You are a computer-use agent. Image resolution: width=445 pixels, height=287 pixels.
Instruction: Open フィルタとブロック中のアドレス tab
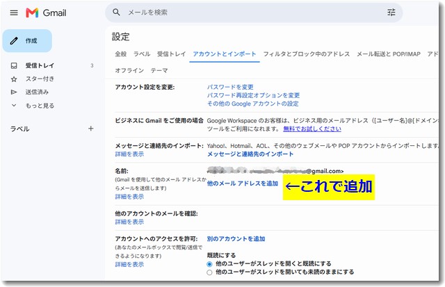307,54
